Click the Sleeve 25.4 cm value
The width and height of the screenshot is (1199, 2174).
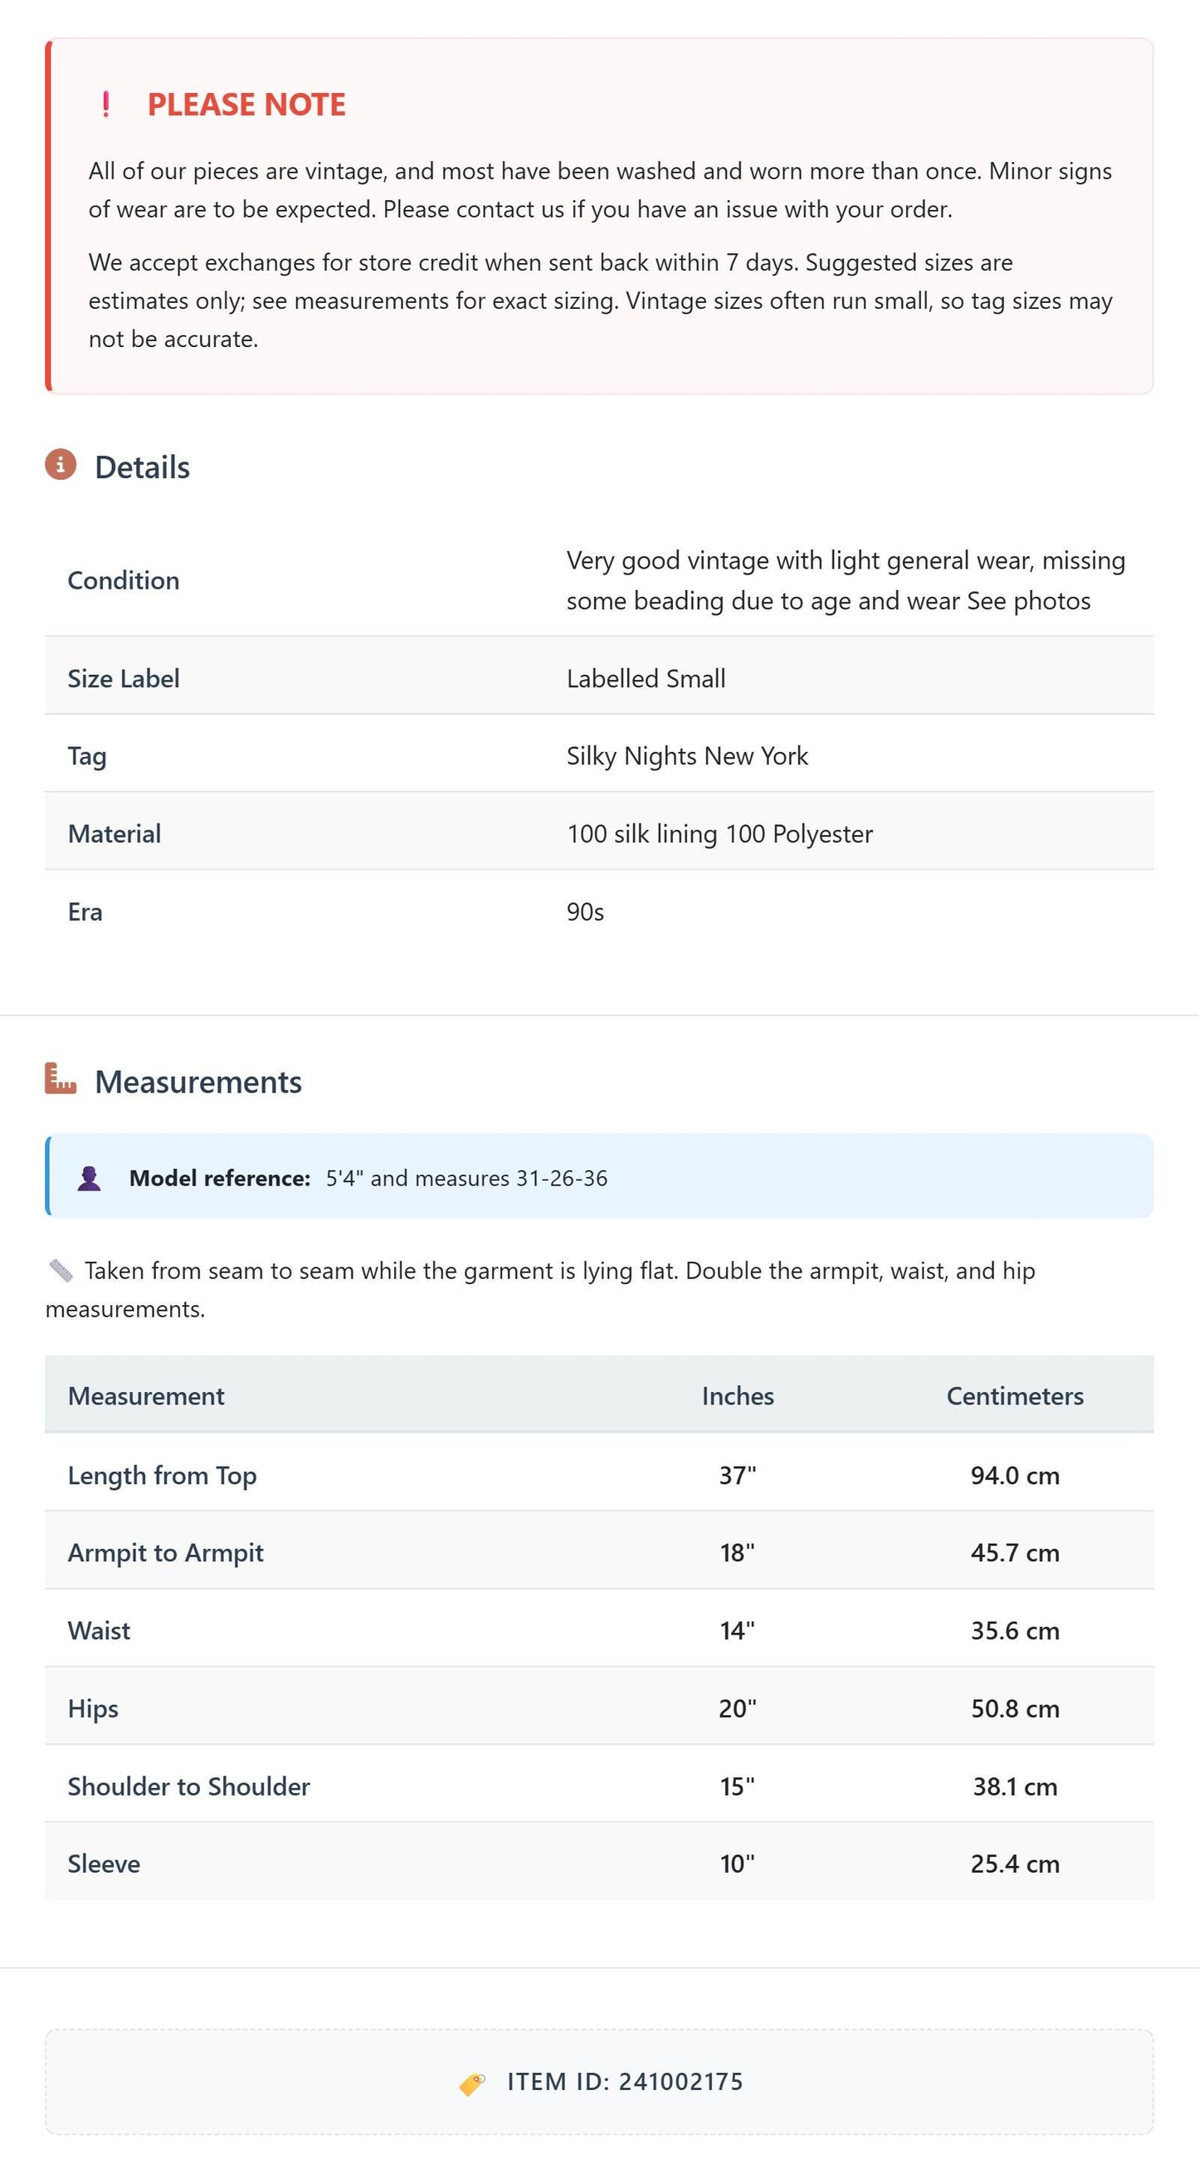click(1015, 1864)
